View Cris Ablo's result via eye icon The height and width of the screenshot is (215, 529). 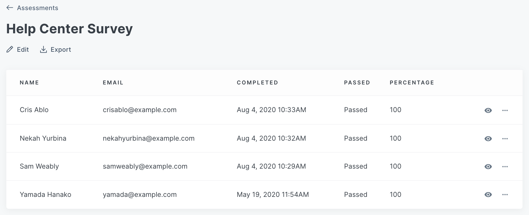488,110
